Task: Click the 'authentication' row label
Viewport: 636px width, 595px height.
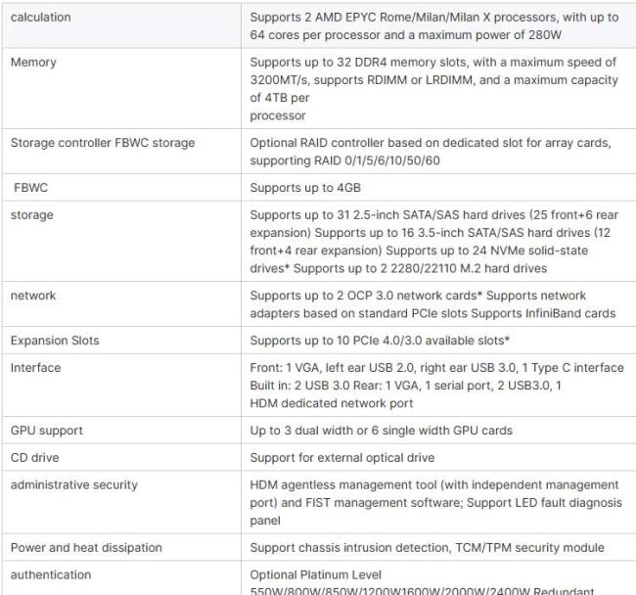Action: (x=50, y=574)
